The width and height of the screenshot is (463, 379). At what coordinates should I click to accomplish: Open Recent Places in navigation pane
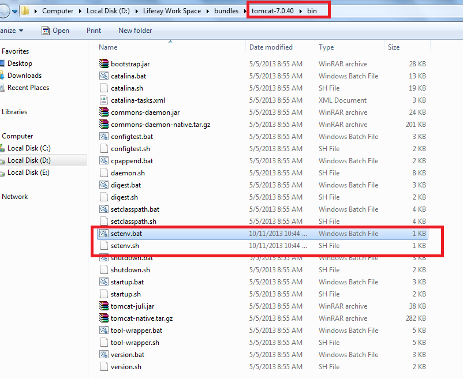click(x=28, y=88)
